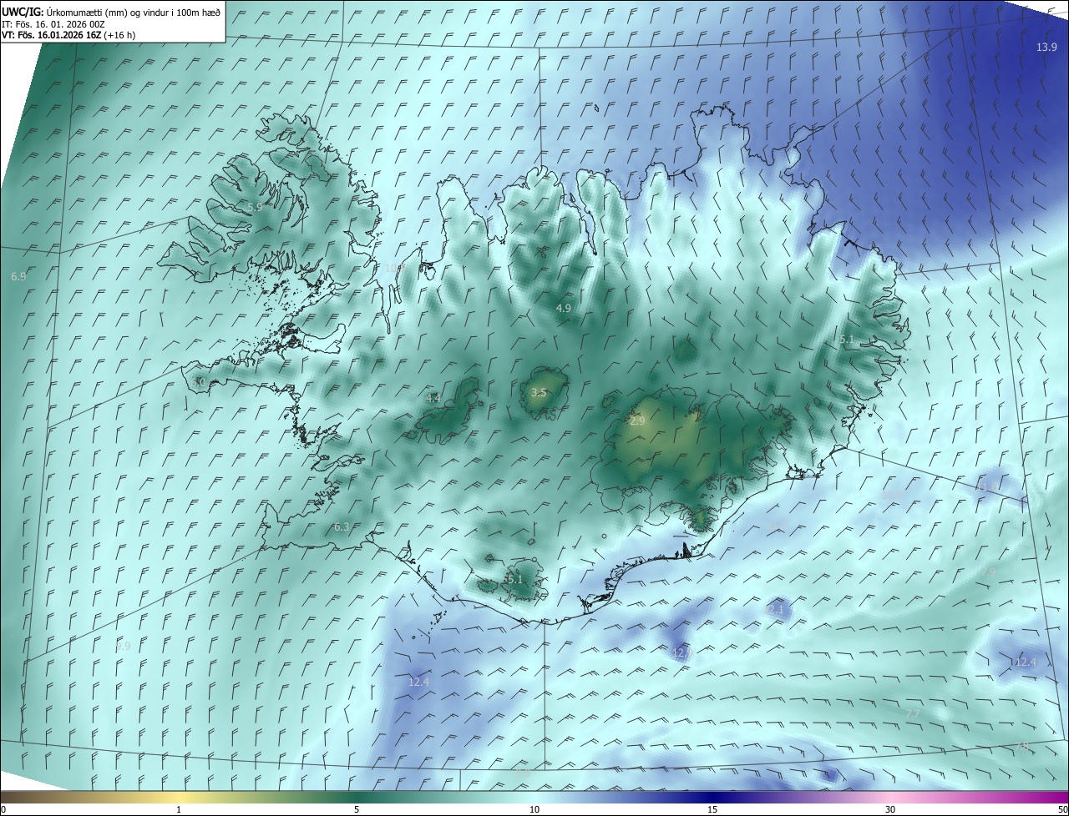Click the 15 tick on the color scale
This screenshot has width=1069, height=816.
click(712, 810)
